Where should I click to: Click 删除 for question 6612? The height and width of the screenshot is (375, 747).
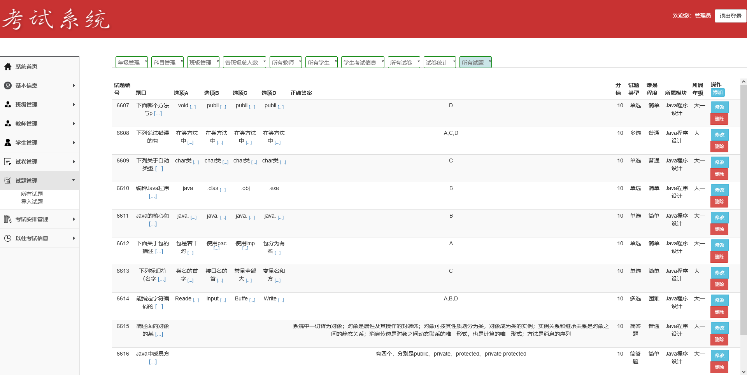(719, 257)
